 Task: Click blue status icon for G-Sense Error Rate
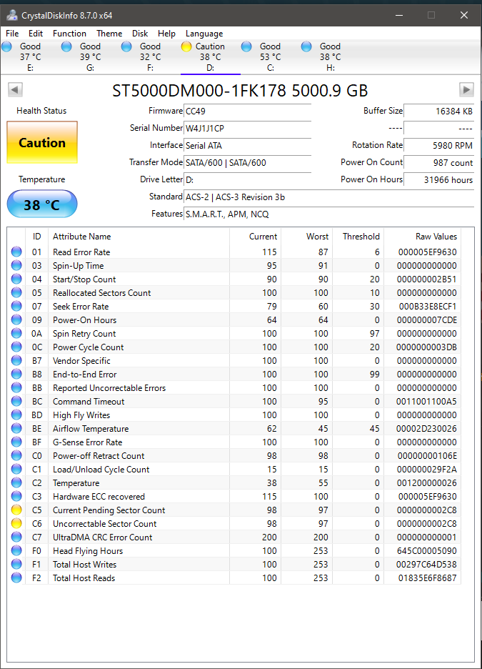pyautogui.click(x=16, y=442)
